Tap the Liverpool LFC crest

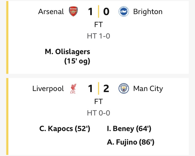(74, 89)
